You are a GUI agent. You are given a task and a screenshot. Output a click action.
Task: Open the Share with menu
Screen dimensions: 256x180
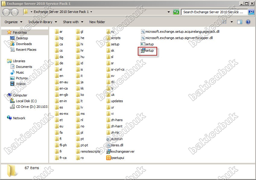click(73, 22)
